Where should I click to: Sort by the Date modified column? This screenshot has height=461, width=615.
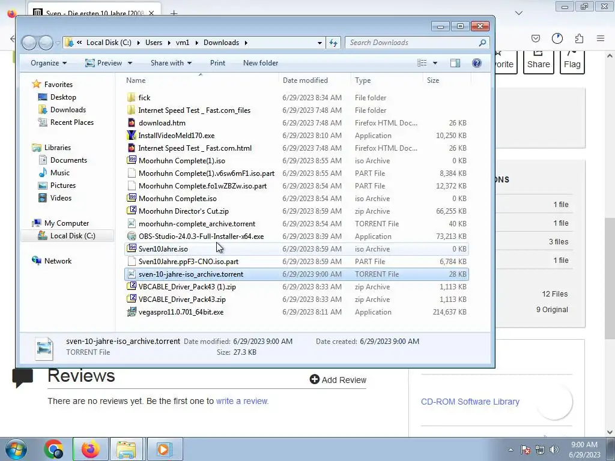coord(315,80)
